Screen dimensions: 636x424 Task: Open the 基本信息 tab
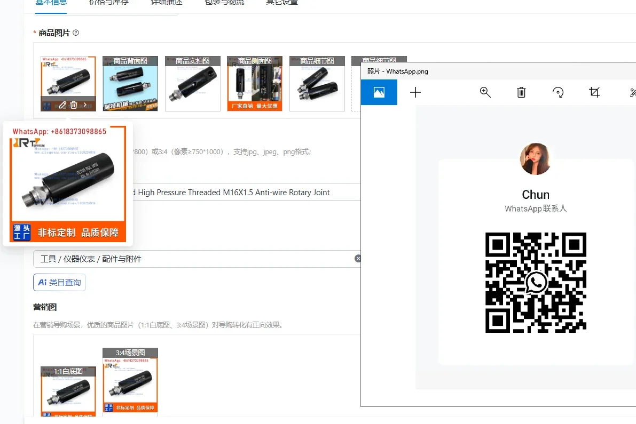tap(51, 3)
